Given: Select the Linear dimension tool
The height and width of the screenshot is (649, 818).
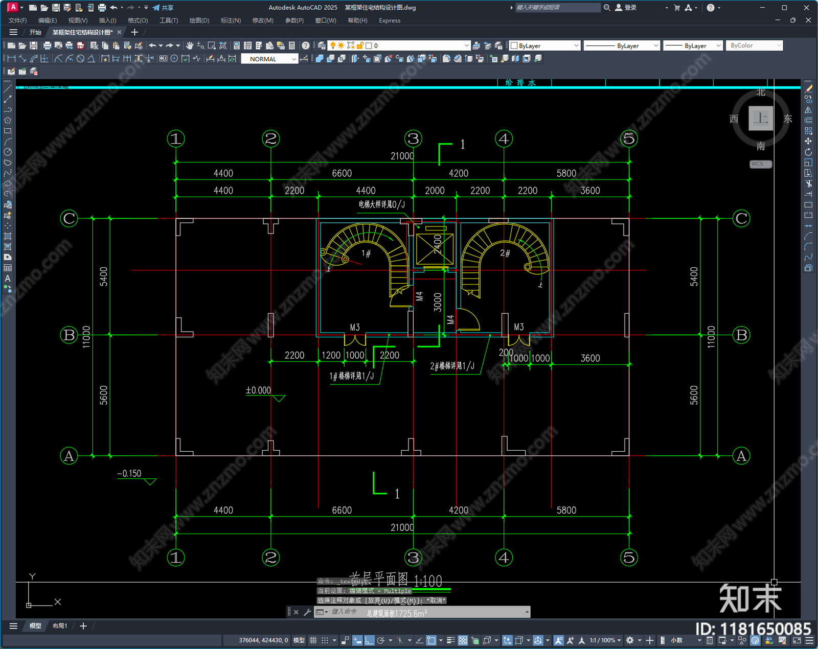Looking at the screenshot, I should tap(12, 59).
